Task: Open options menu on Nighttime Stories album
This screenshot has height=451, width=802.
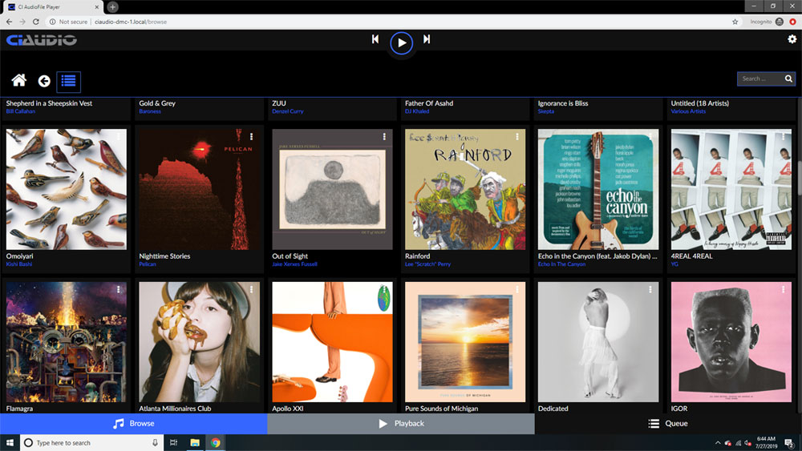Action: tap(251, 136)
